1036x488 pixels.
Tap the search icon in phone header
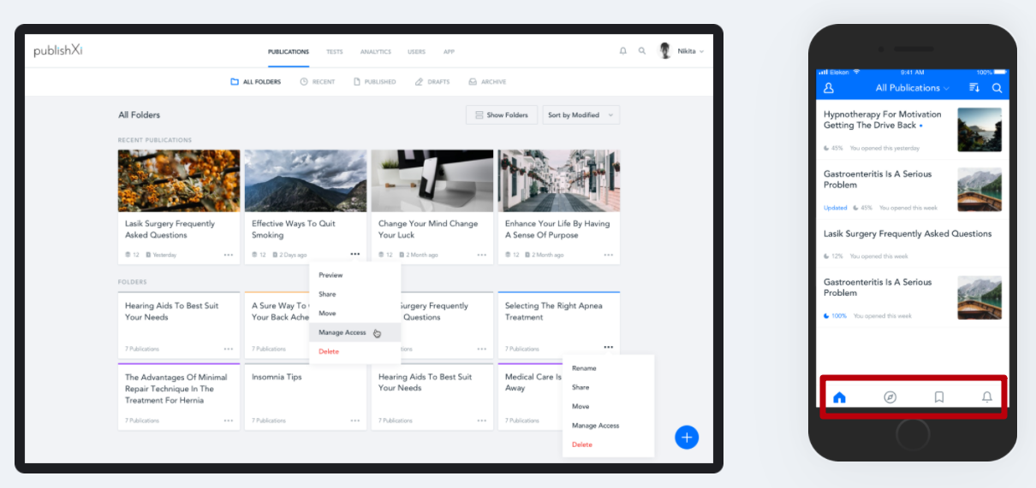997,88
